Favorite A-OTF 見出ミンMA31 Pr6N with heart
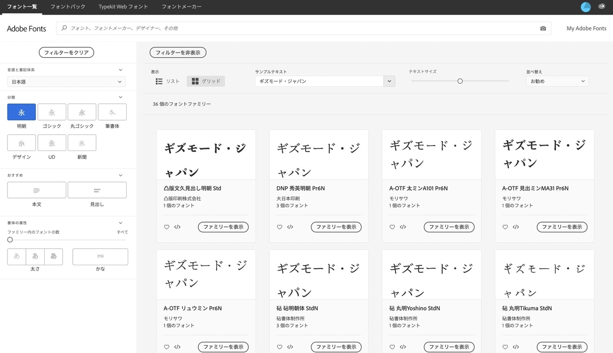This screenshot has width=613, height=353. tap(505, 227)
